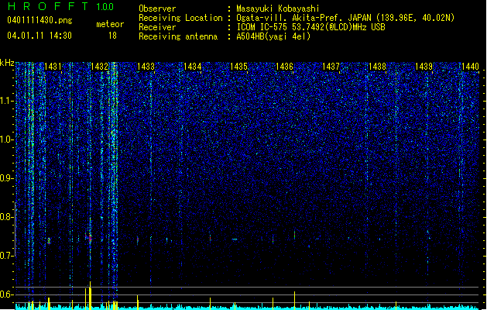Click the HROFFT 1.0.0 title text
This screenshot has height=310, width=487.
point(60,6)
